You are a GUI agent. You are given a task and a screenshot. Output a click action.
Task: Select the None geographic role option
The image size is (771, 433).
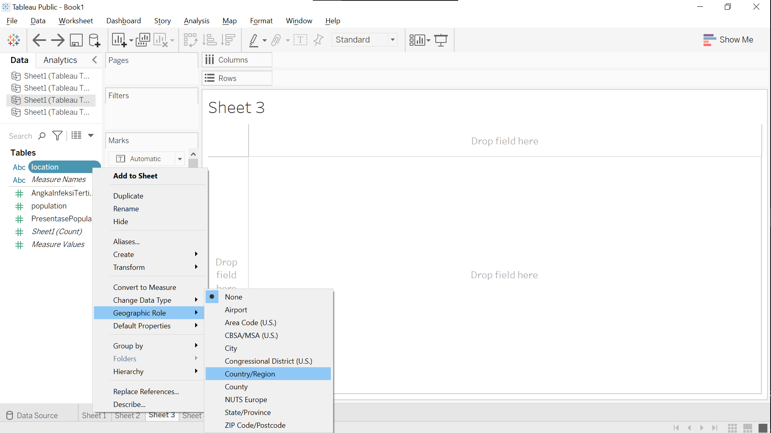click(233, 297)
